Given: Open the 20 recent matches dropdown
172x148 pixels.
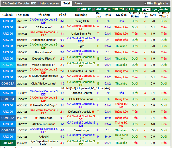Looking at the screenshot, I should coord(146,10).
